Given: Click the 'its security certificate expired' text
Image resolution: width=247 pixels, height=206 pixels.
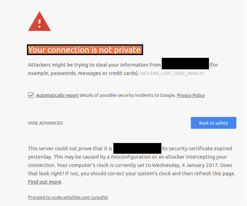Looking at the screenshot, I should (x=197, y=149).
